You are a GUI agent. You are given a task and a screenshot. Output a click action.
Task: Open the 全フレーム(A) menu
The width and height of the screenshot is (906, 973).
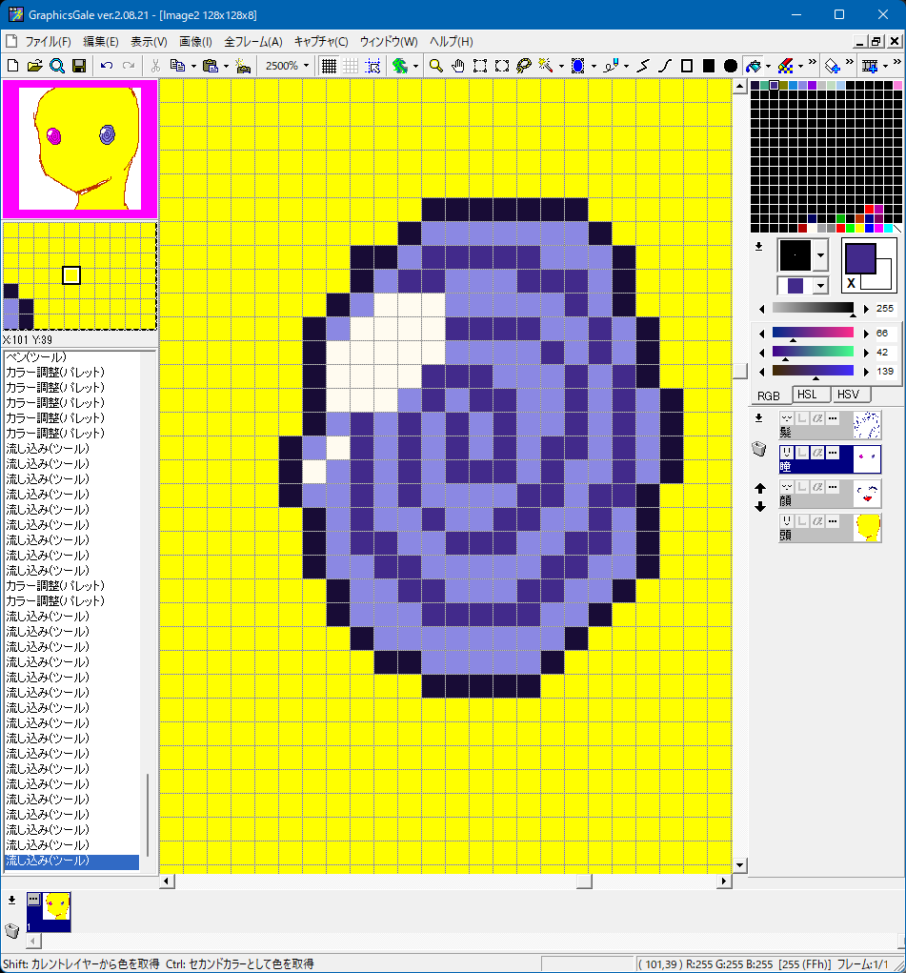[x=253, y=42]
